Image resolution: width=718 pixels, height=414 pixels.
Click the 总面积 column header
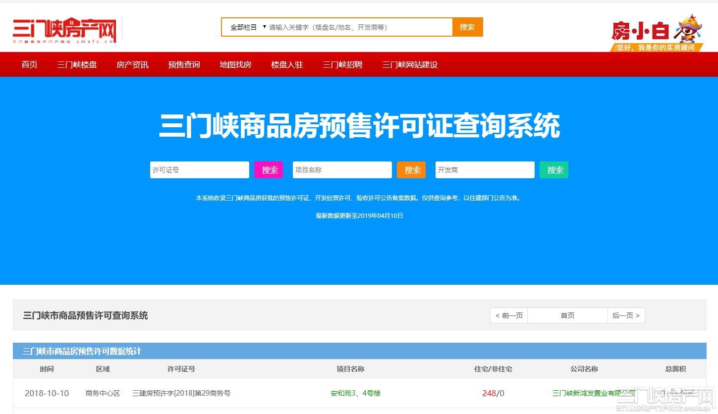point(675,369)
